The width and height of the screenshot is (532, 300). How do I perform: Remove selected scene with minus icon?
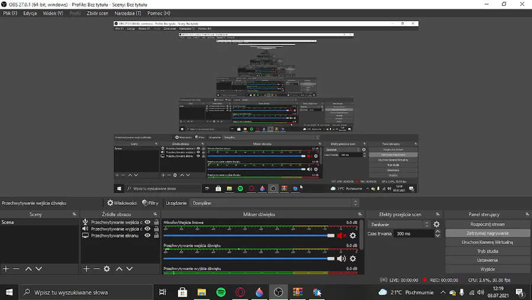click(16, 269)
